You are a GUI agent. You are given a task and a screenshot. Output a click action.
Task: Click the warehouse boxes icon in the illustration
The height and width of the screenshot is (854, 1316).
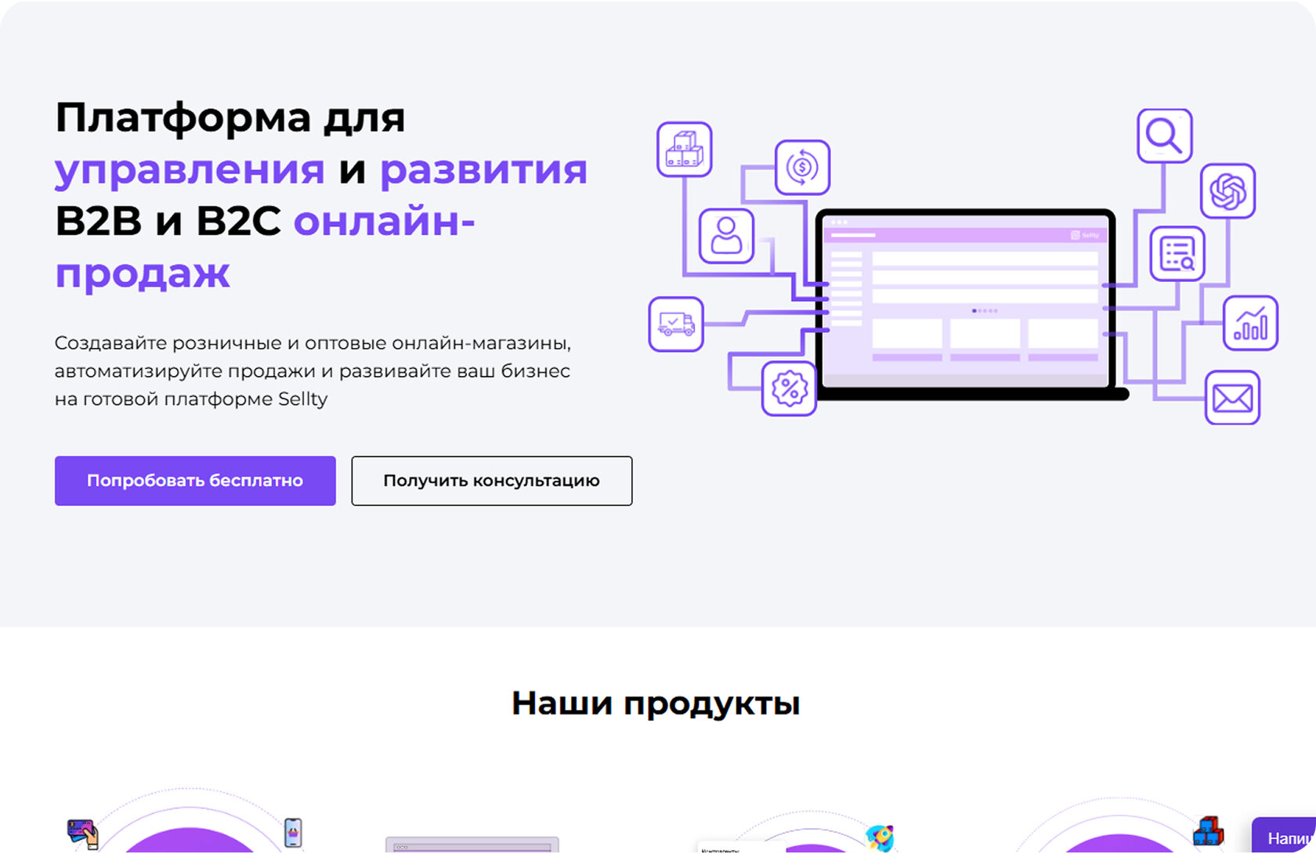click(684, 149)
